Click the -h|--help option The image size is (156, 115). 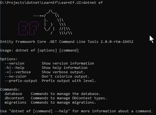coord(14,68)
